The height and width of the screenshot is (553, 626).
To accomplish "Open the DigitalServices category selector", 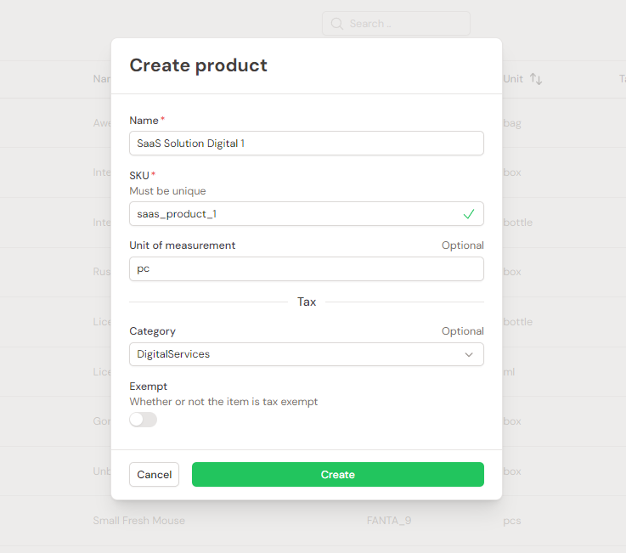I will coord(307,354).
